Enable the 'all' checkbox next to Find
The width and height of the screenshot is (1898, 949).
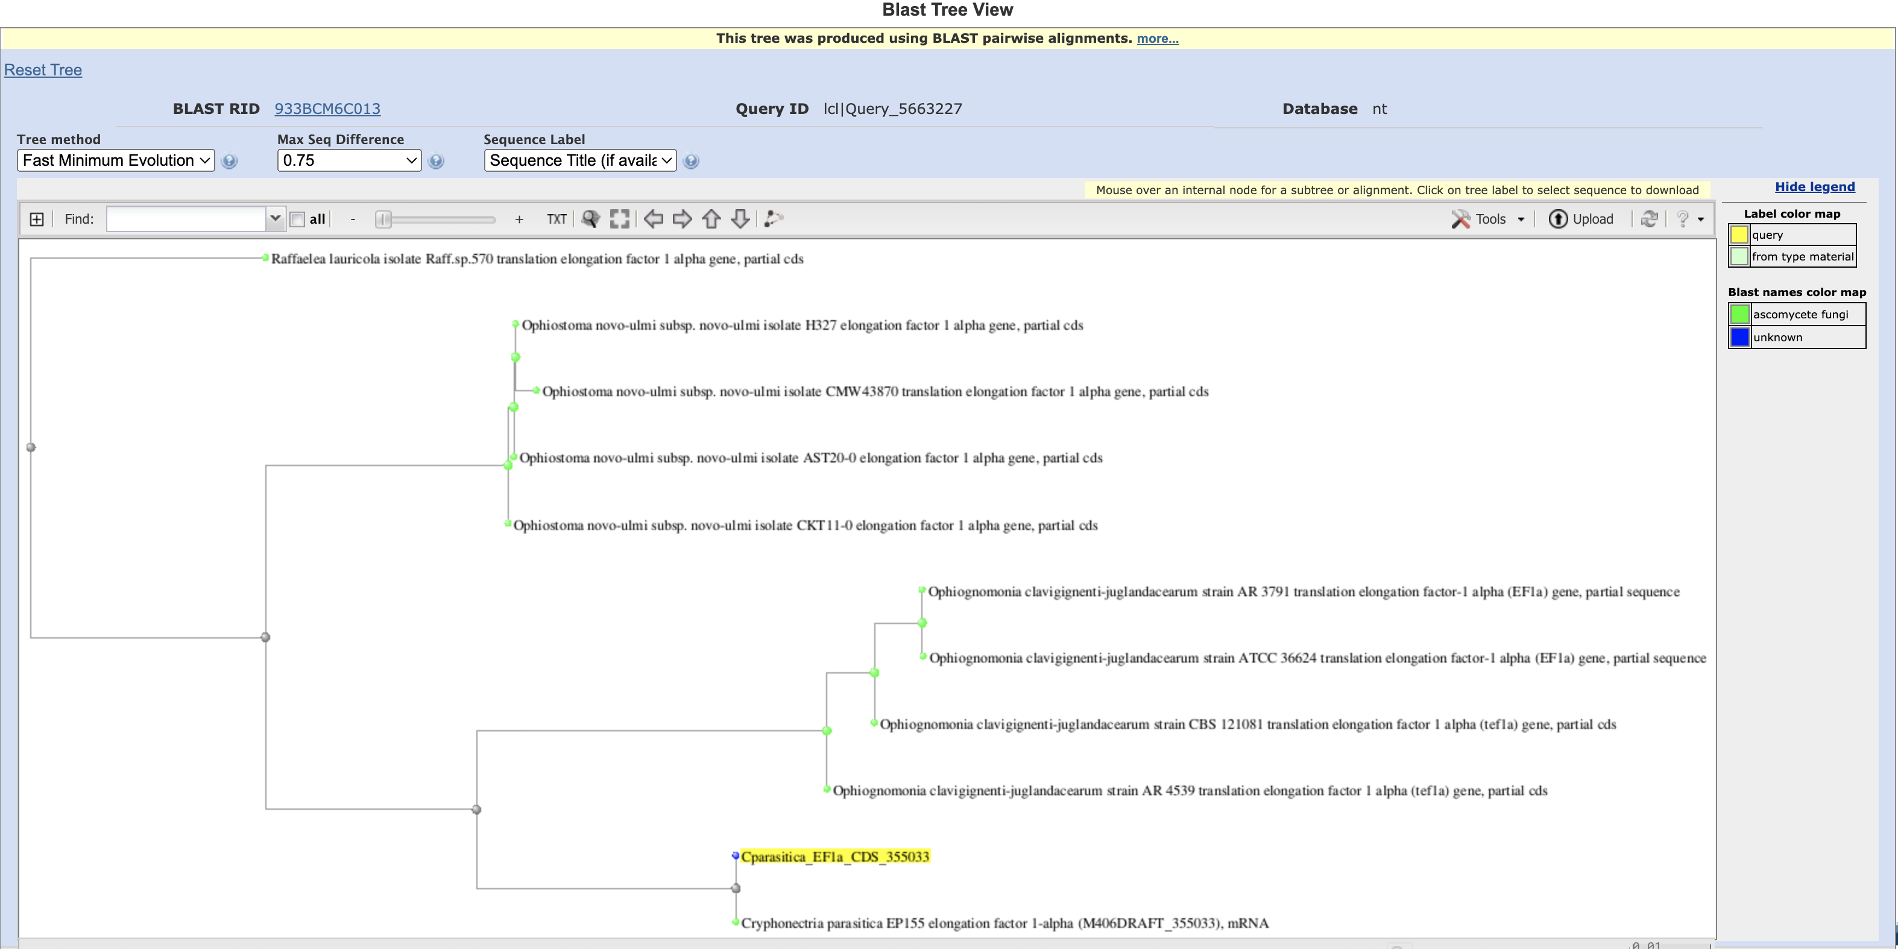point(298,219)
